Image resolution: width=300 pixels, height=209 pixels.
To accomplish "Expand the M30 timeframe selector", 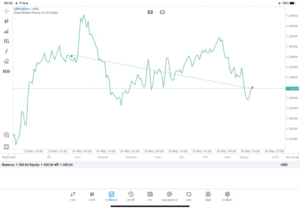I will pos(7,72).
